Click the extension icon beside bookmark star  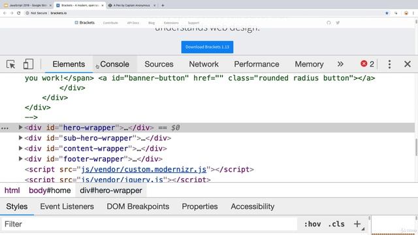tap(396, 13)
